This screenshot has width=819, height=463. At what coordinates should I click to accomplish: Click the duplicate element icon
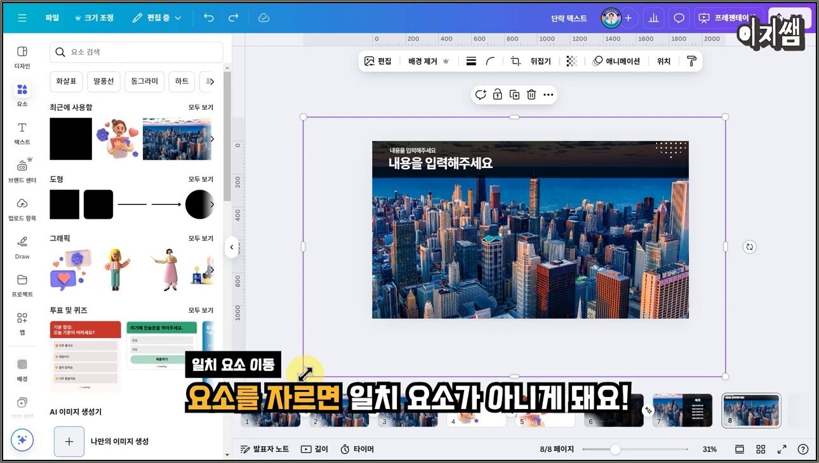(515, 95)
